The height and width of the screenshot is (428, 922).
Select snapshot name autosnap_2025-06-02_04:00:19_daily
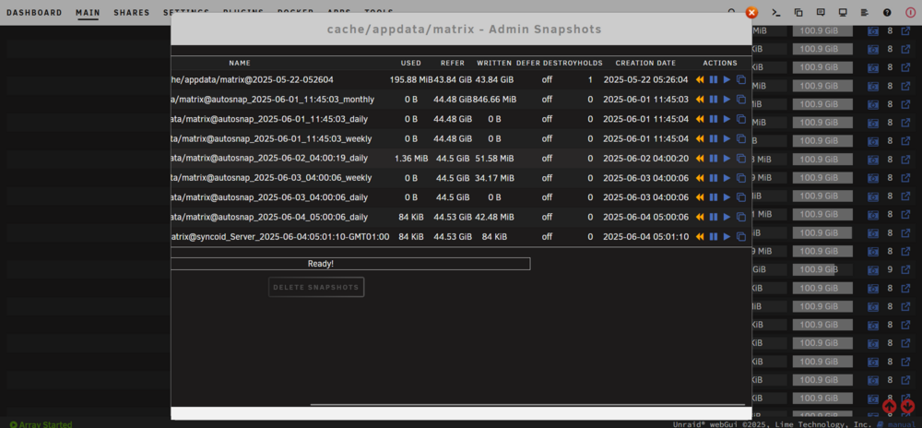coord(270,158)
